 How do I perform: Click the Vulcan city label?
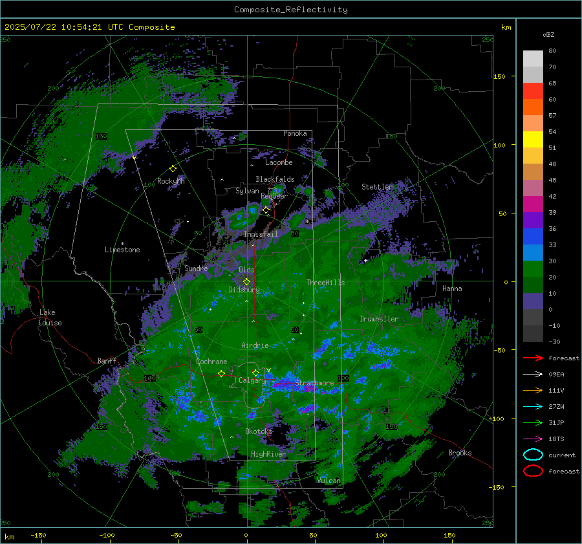[x=329, y=481]
